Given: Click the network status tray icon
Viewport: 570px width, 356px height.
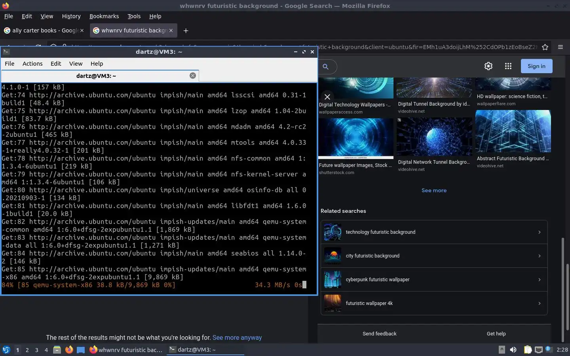Looking at the screenshot, I should point(539,350).
